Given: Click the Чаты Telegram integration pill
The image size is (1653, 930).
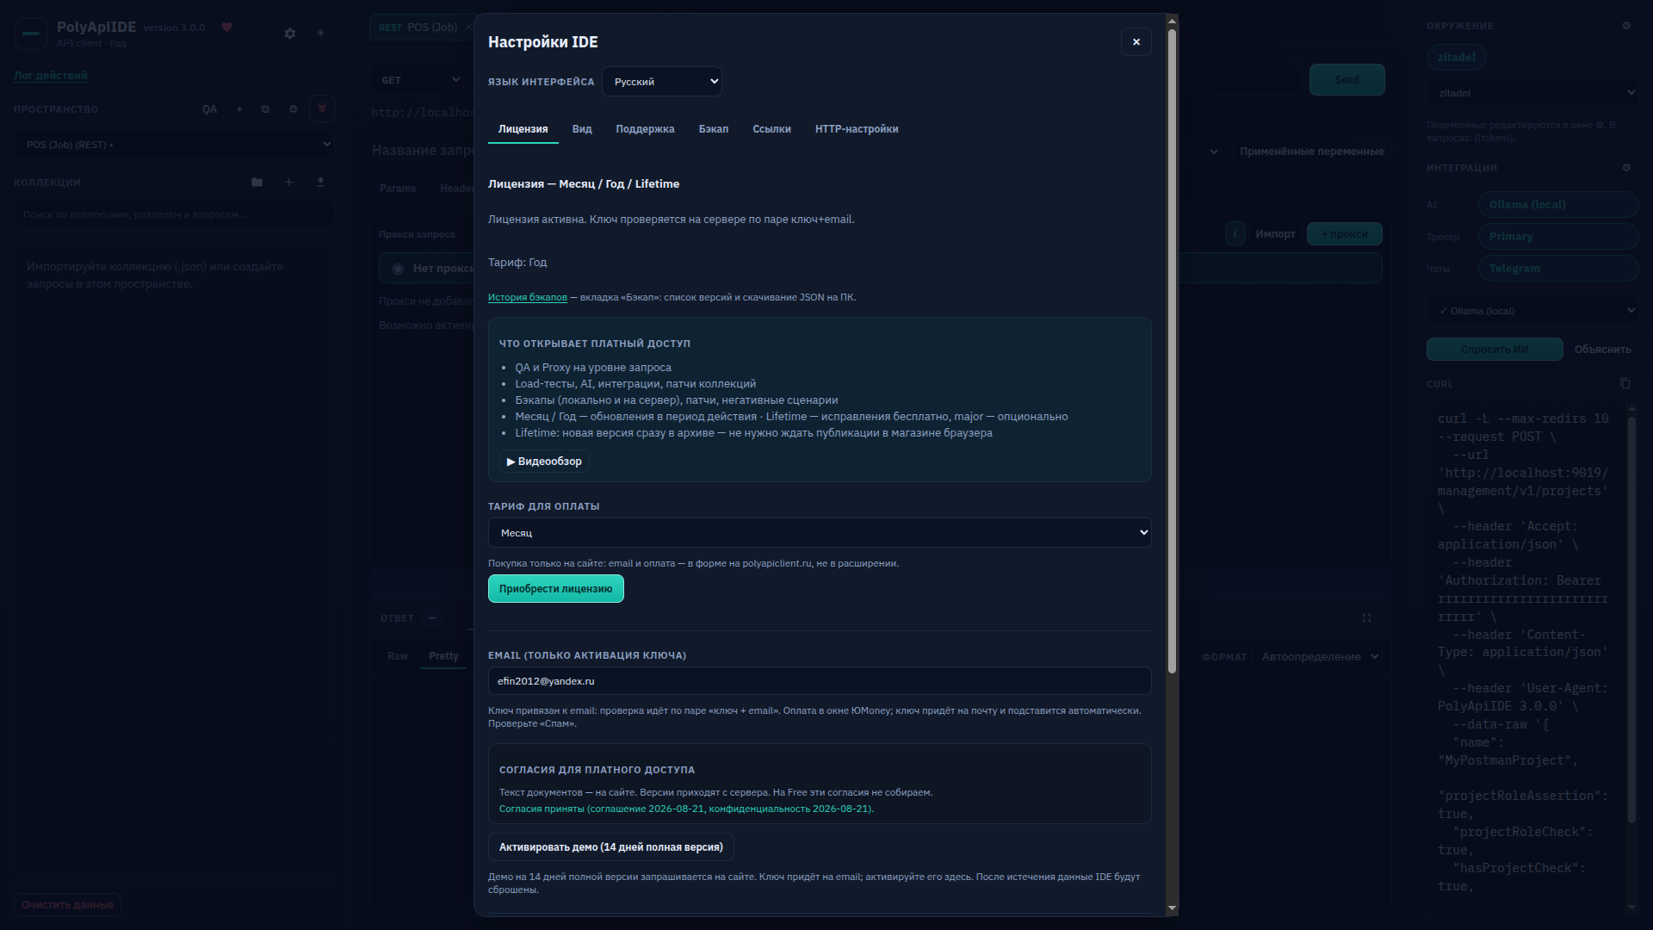Looking at the screenshot, I should tap(1558, 269).
